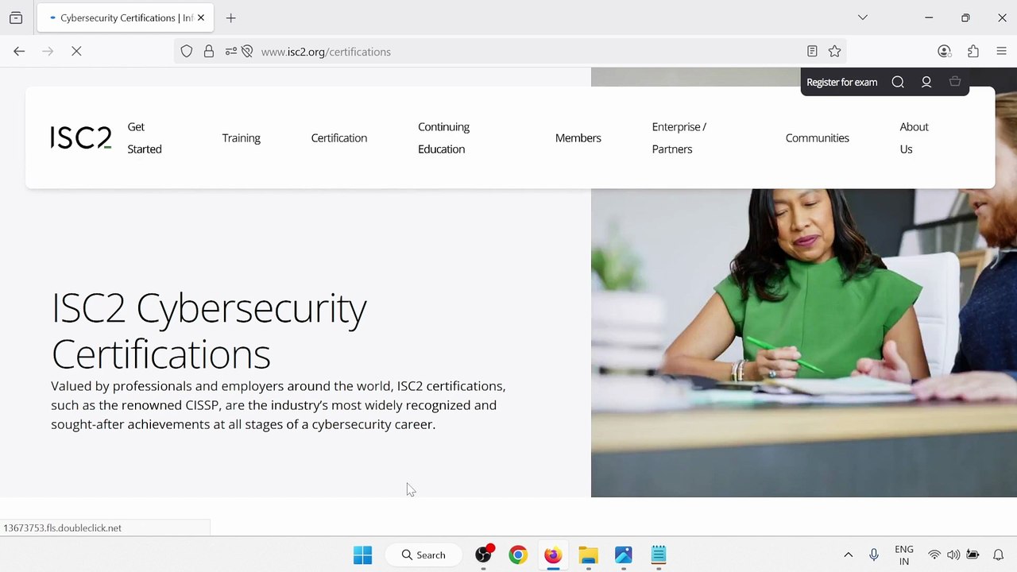Click the ISC2 Cybersecurity Certifications heading
The width and height of the screenshot is (1017, 572).
[209, 330]
